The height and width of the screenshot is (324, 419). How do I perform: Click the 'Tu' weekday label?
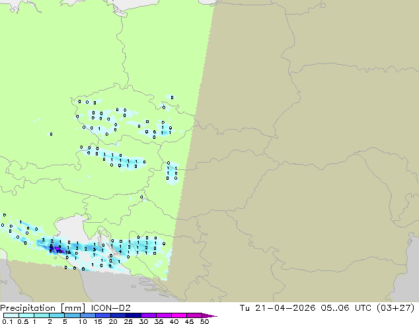point(245,308)
